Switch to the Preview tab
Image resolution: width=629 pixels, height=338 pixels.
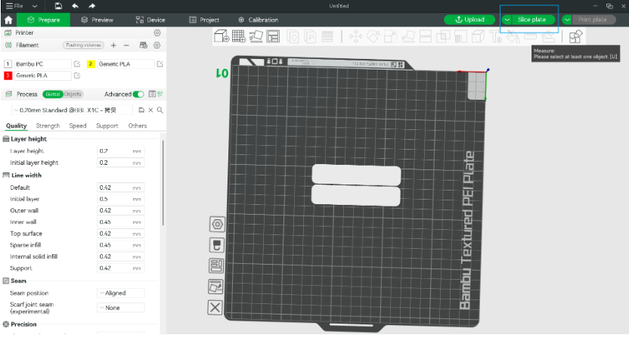[x=97, y=20]
